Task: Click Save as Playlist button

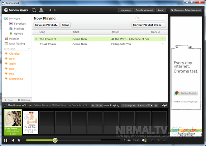Action: [47, 25]
